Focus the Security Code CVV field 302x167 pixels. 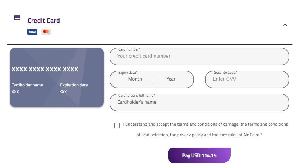click(247, 79)
